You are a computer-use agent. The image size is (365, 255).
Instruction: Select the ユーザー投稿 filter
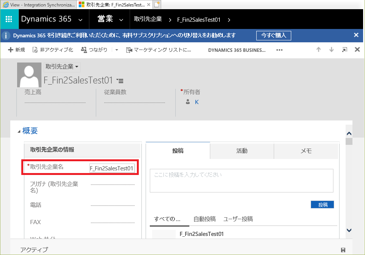238,219
